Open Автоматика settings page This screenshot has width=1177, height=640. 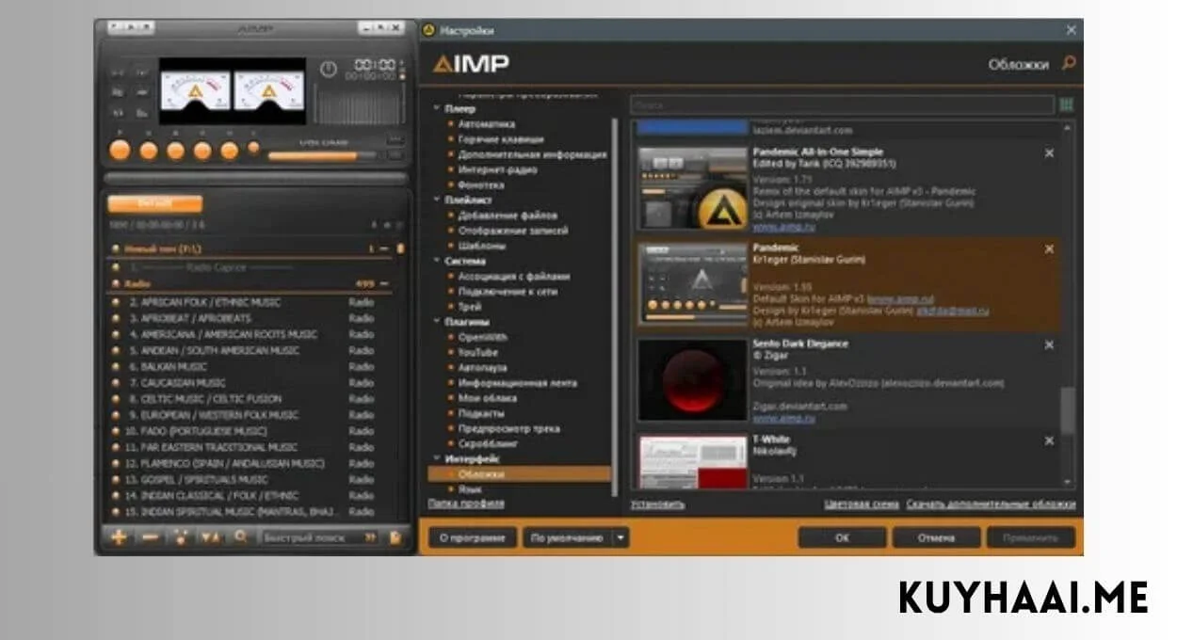point(487,123)
